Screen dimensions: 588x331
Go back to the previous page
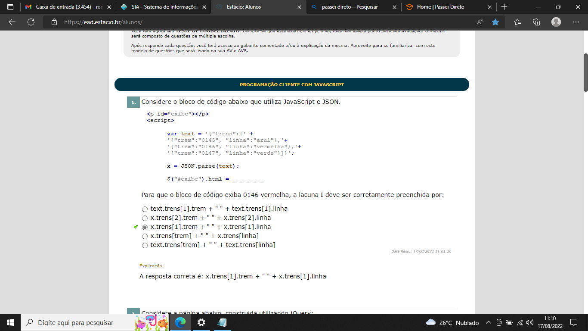[12, 22]
